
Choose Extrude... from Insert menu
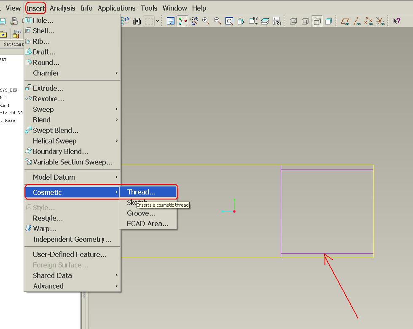click(72, 88)
